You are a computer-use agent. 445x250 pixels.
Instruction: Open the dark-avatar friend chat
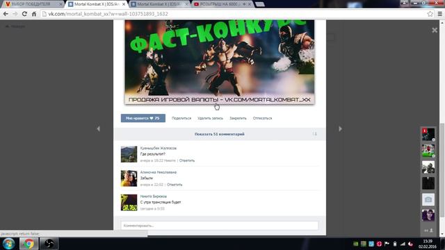(x=428, y=183)
